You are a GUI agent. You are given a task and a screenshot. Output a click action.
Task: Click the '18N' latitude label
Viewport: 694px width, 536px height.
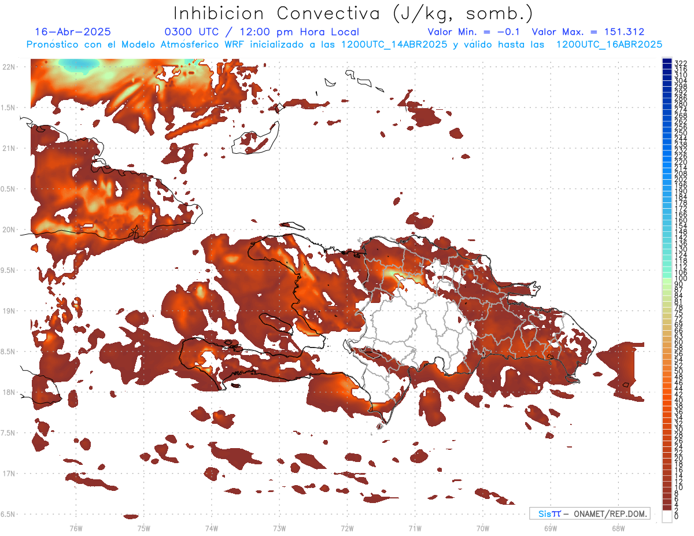8,393
